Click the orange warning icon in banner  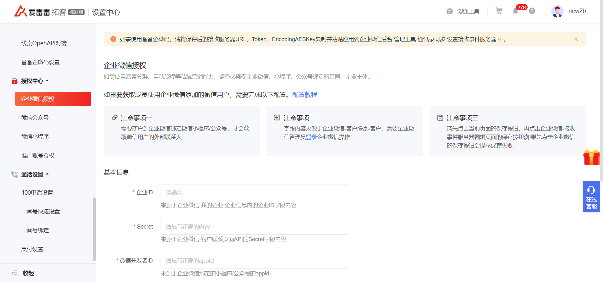point(113,39)
